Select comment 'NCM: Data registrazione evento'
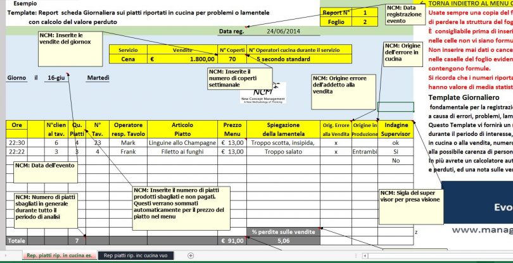This screenshot has height=263, width=513. (x=406, y=15)
